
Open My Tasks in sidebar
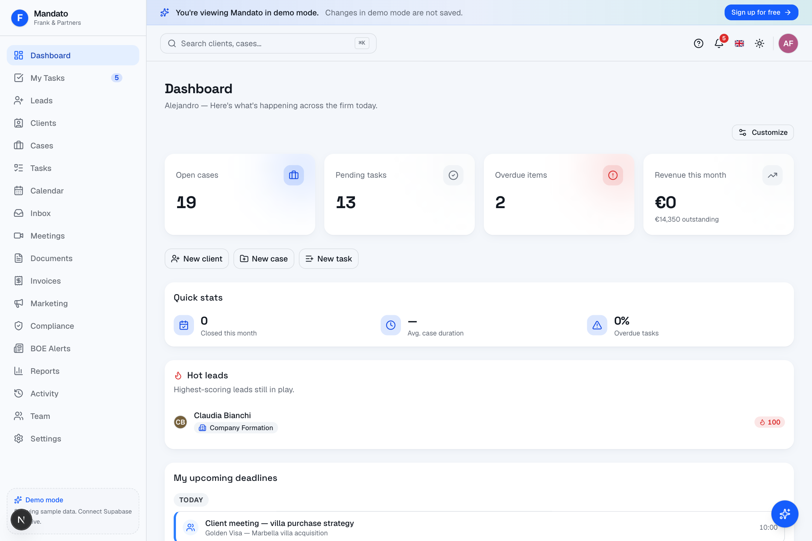coord(73,78)
